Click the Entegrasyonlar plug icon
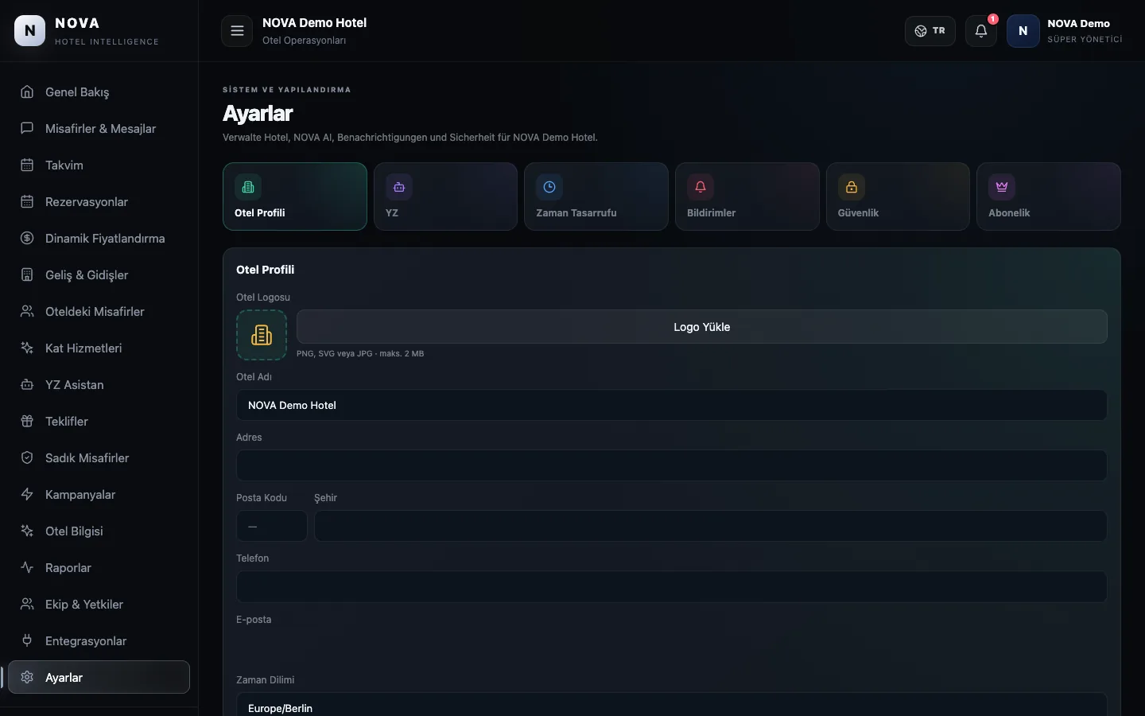This screenshot has height=716, width=1145. coord(27,640)
